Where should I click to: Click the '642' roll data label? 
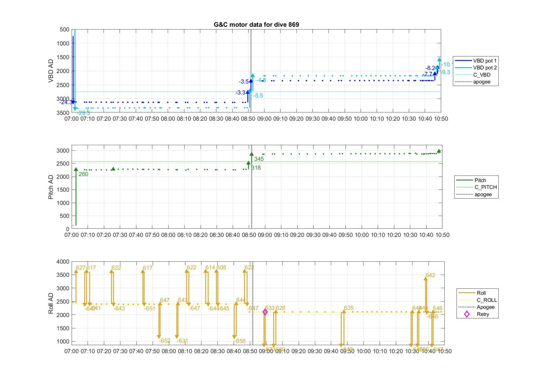(x=430, y=275)
